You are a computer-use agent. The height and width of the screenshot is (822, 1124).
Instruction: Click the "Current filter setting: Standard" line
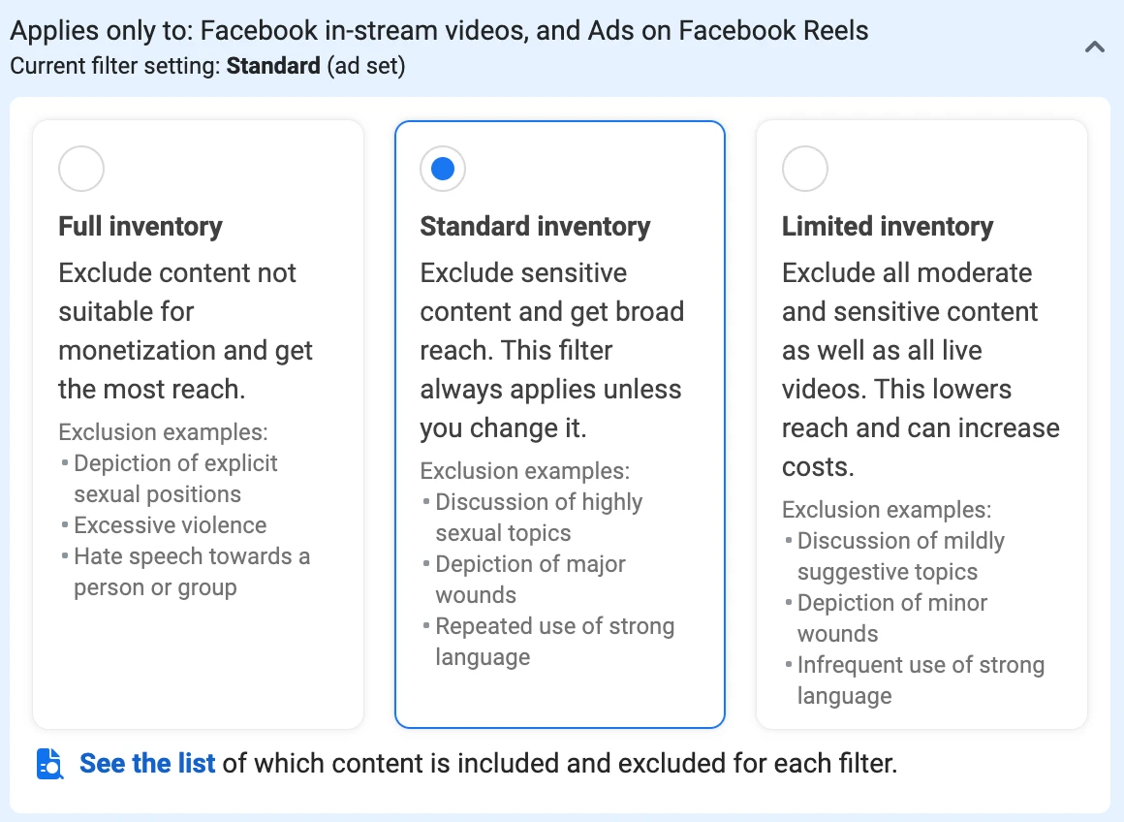coord(207,67)
